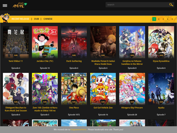Click Hirogaru Sky! Precure title link

pos(132,108)
